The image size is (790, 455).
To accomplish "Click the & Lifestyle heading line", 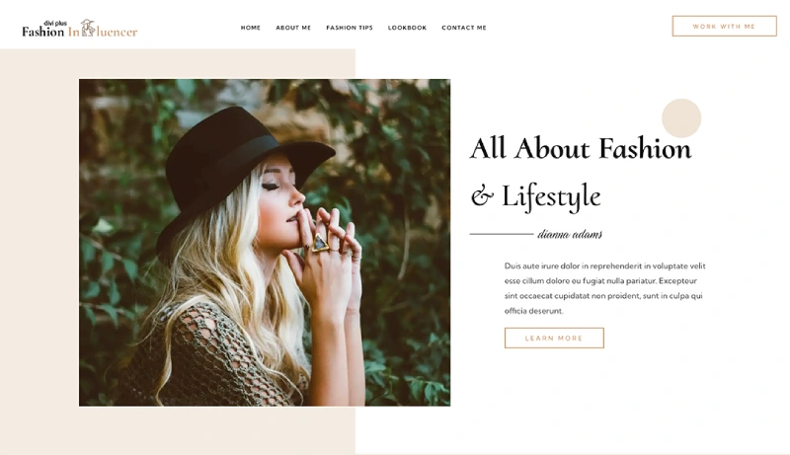I will pyautogui.click(x=535, y=196).
